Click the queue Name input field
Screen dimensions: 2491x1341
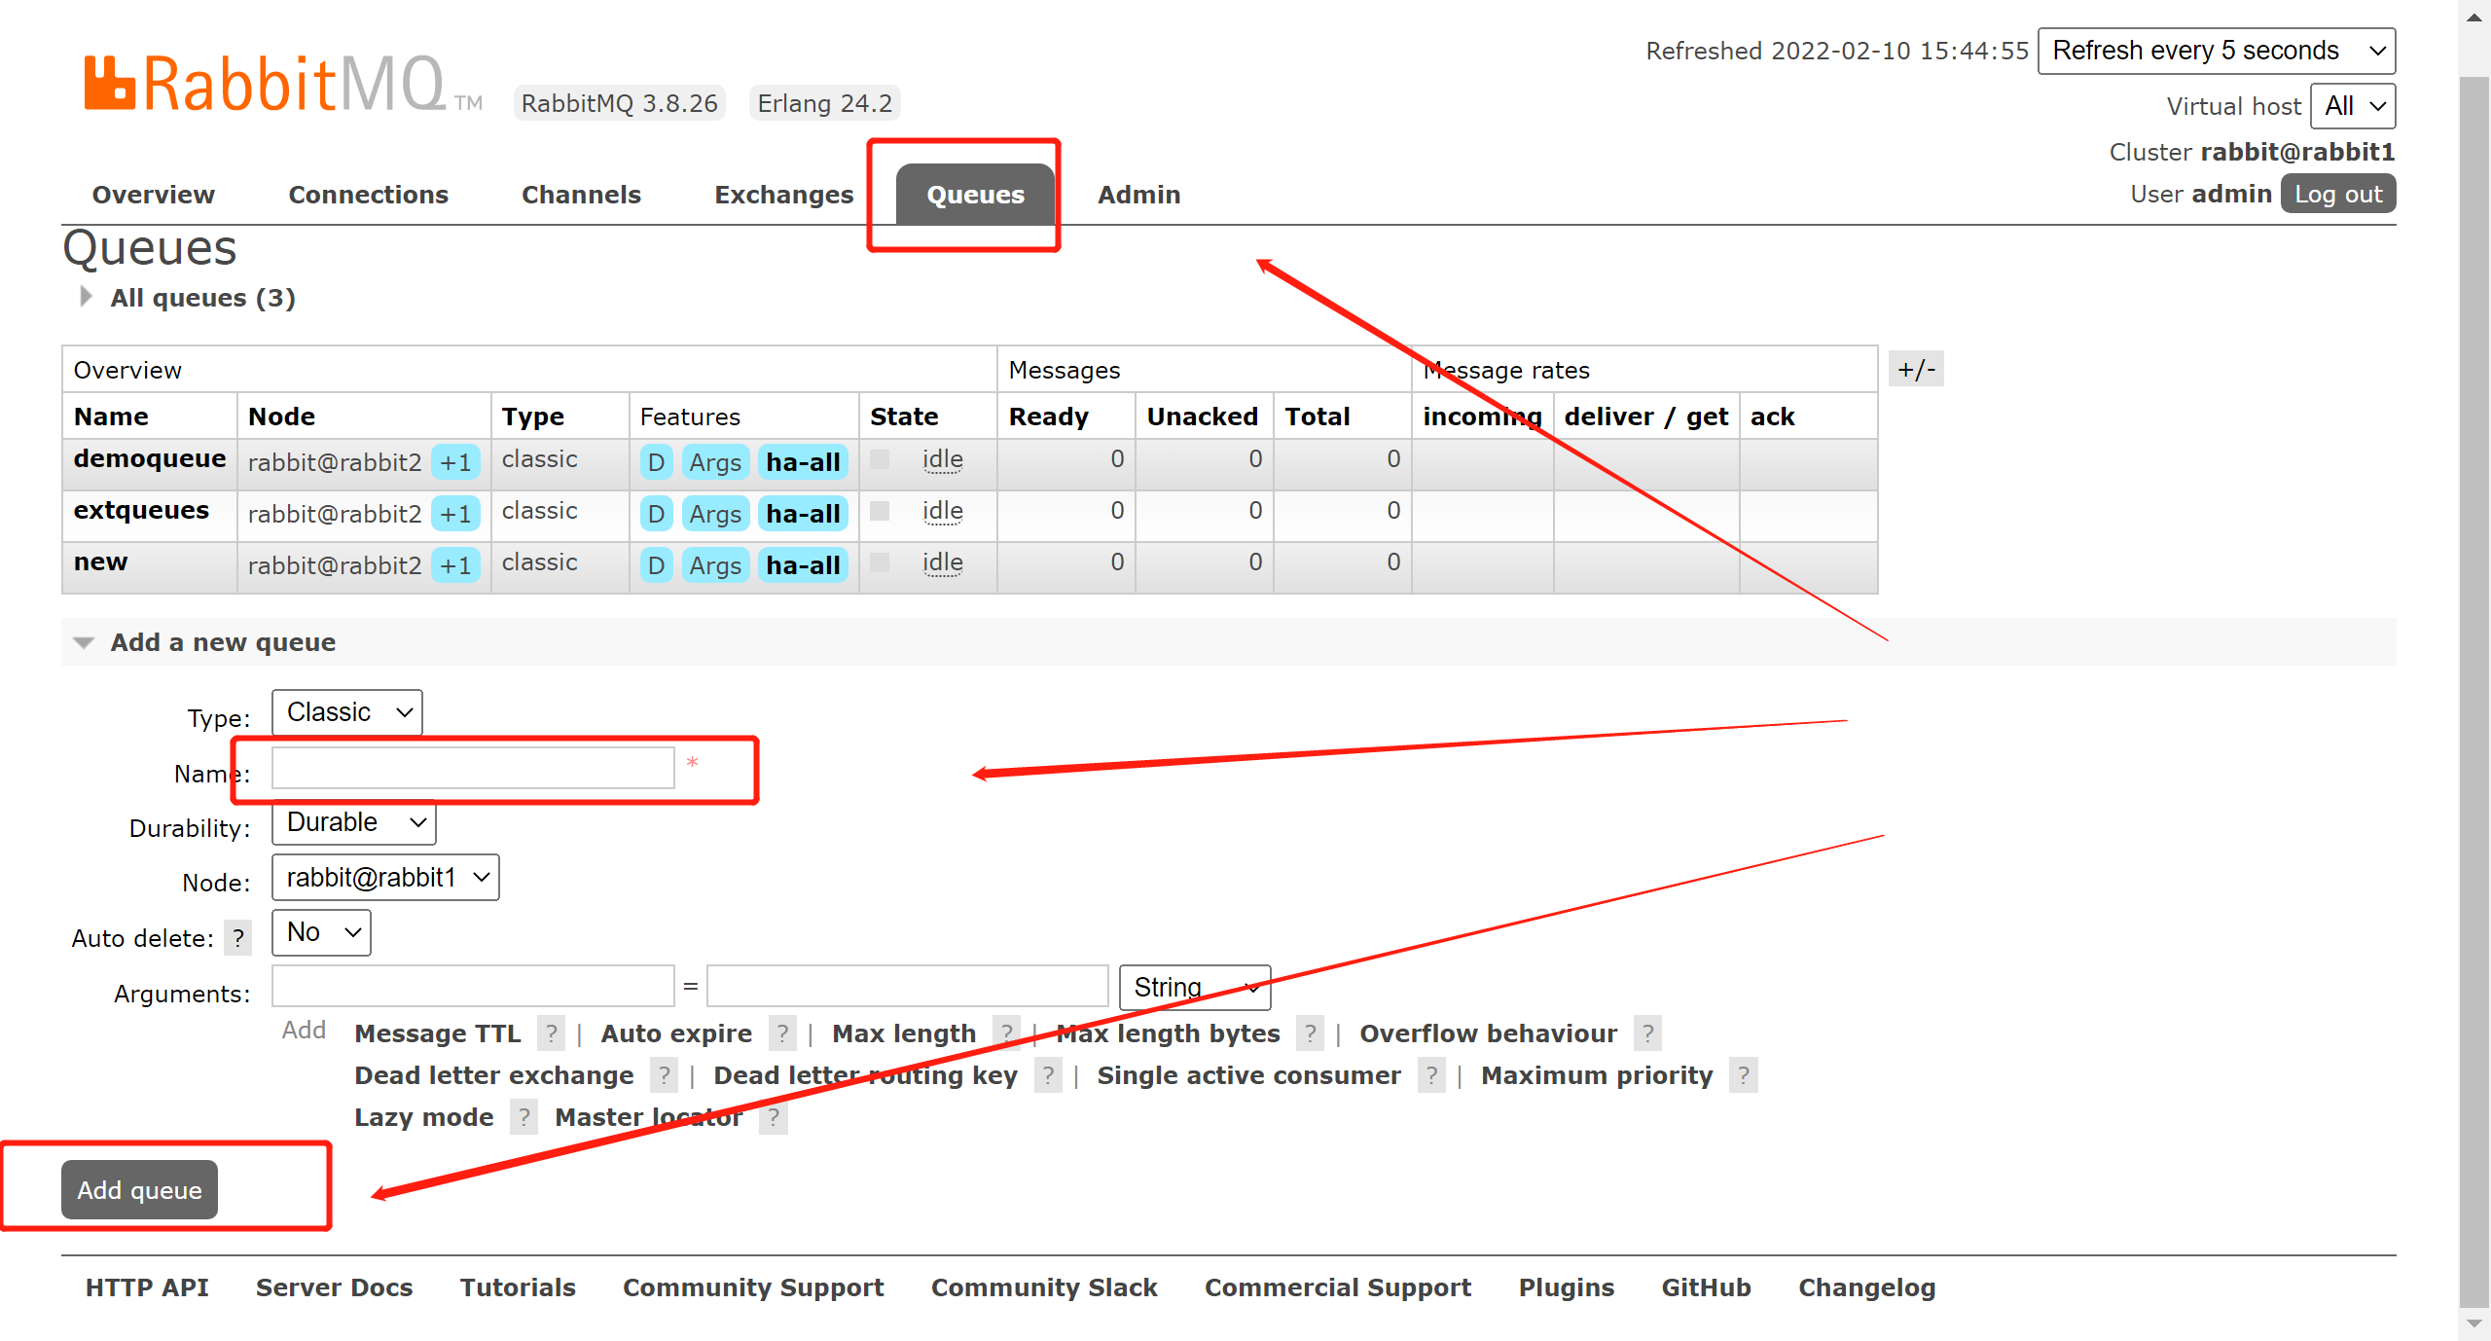[473, 768]
